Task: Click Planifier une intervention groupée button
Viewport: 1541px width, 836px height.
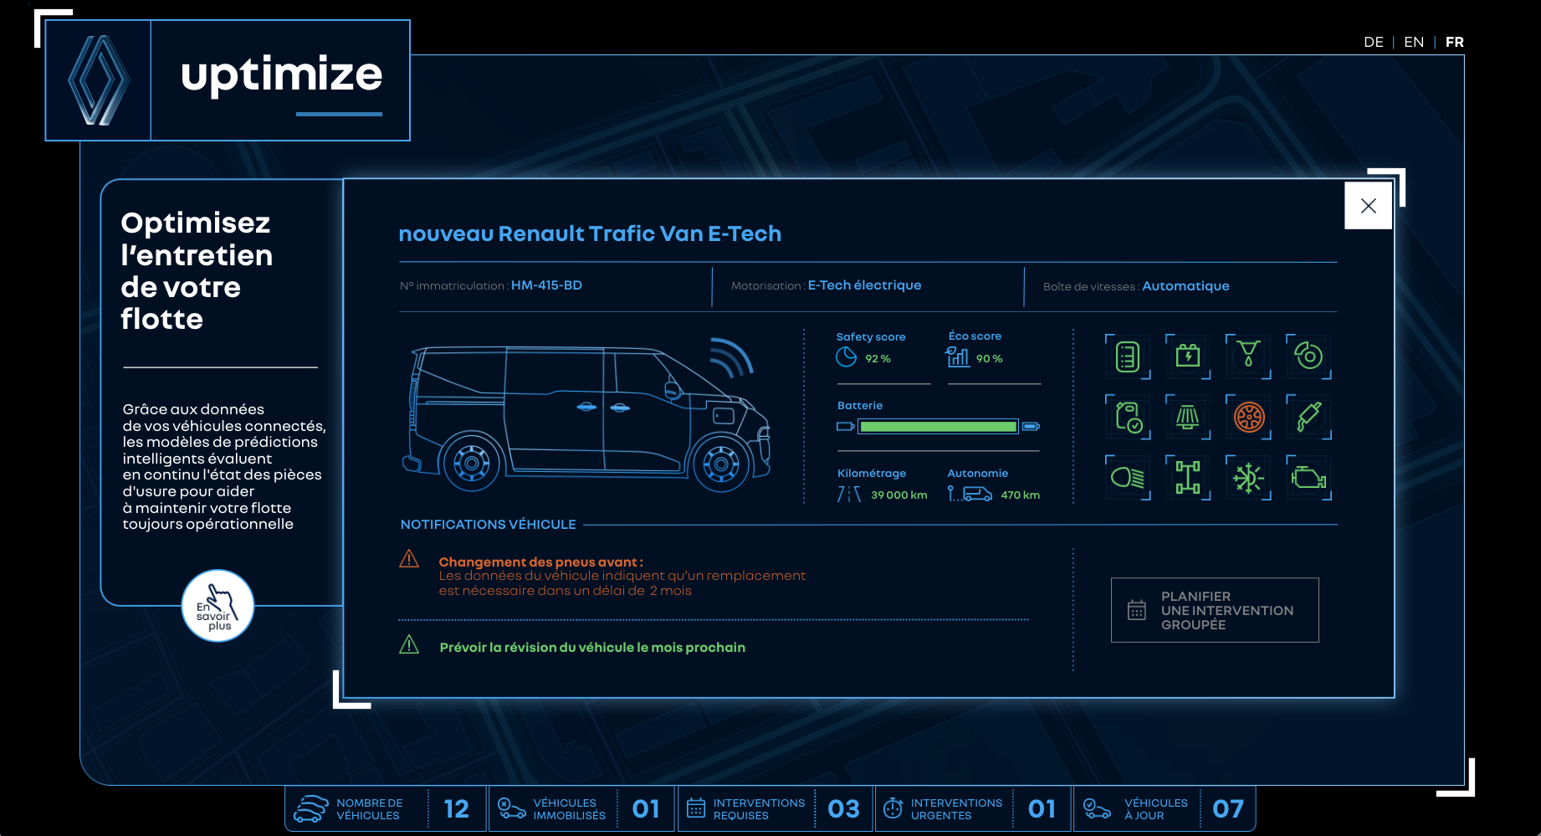Action: [1215, 610]
